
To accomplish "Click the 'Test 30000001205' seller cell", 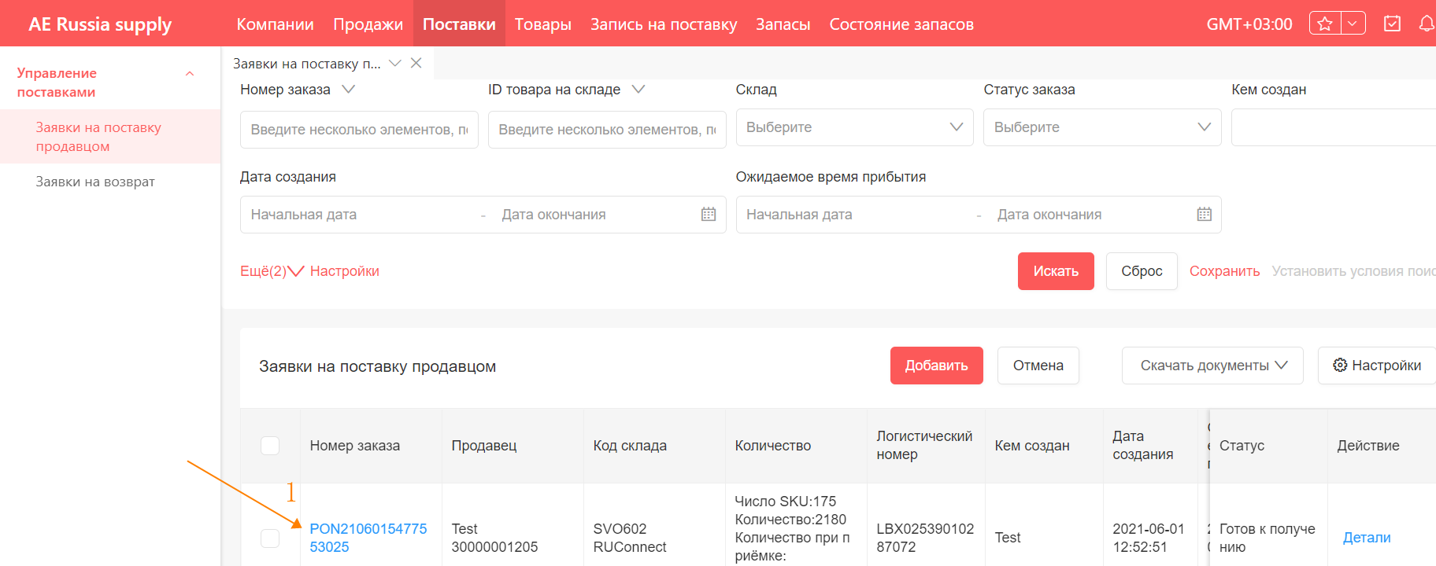I will point(494,538).
